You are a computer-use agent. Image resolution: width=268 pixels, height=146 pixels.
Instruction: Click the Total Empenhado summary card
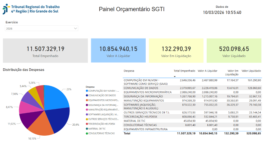tap(45, 51)
